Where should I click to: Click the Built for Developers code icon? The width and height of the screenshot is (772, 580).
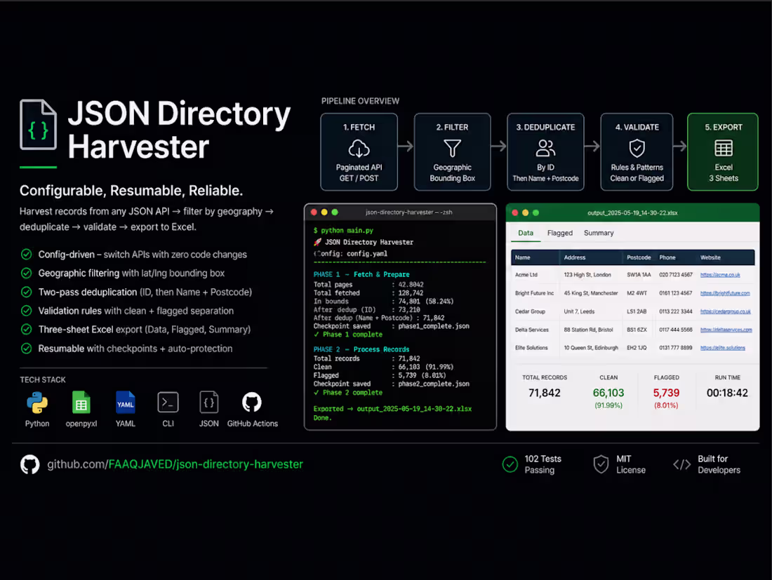tap(682, 464)
